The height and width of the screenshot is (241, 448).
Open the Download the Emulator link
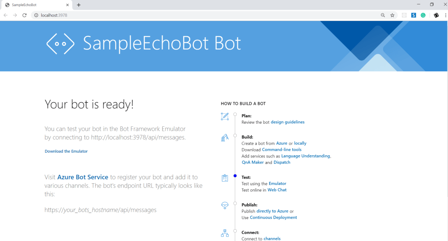pos(66,151)
